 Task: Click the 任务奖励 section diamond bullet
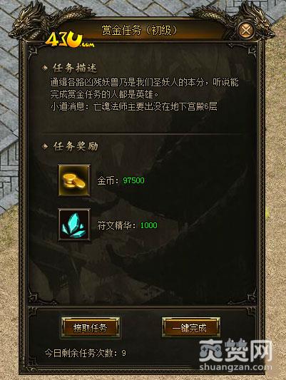pos(45,146)
